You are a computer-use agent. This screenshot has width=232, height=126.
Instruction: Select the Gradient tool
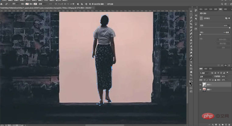(191, 50)
